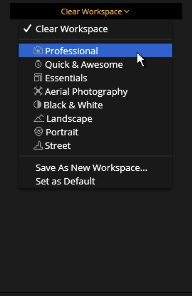
Task: Click the drone icon for Aerial Photography
Action: coord(38,91)
